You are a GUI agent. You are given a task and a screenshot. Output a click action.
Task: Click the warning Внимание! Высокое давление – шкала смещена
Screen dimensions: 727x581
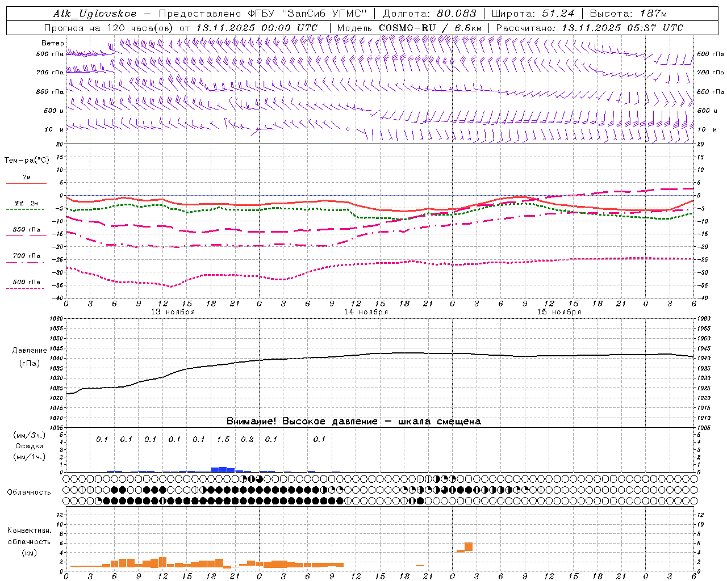pos(354,421)
